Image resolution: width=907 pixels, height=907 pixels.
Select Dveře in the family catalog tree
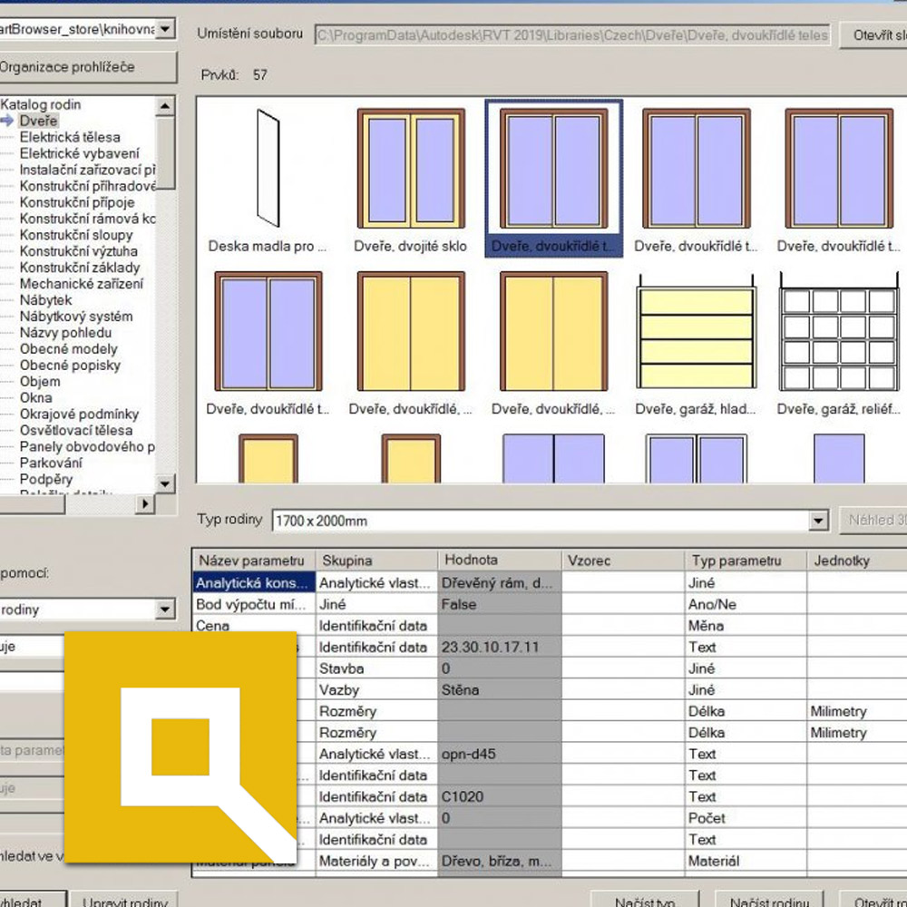(38, 121)
